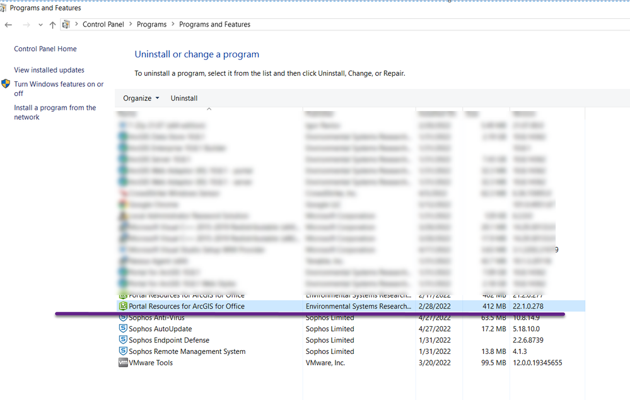Open the Organize dropdown menu
This screenshot has width=630, height=400.
click(x=141, y=98)
